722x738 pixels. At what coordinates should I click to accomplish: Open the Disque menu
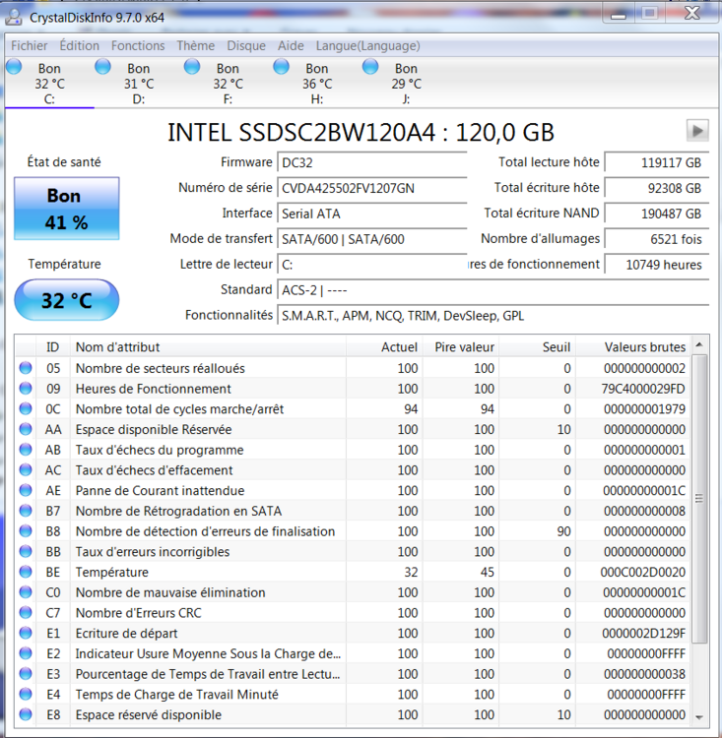point(246,45)
